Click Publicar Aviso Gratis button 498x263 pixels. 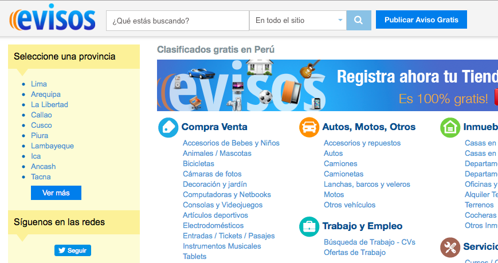(421, 19)
